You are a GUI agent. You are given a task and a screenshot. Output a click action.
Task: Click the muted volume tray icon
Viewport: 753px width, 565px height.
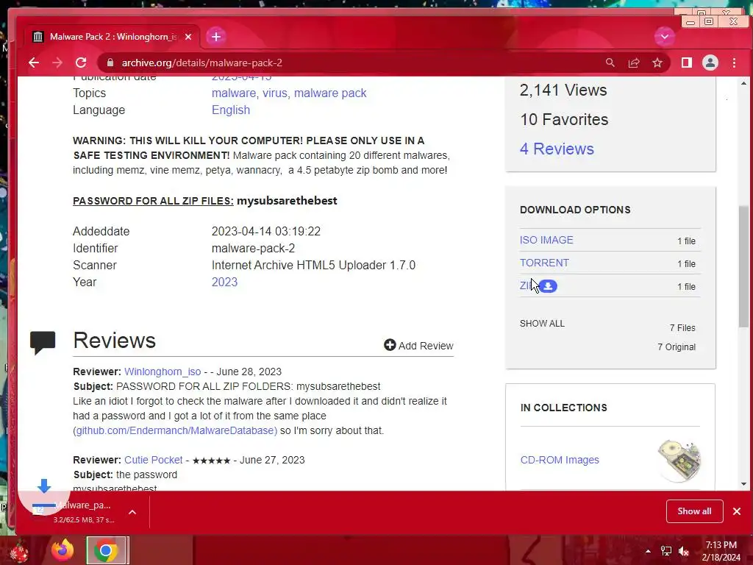684,551
